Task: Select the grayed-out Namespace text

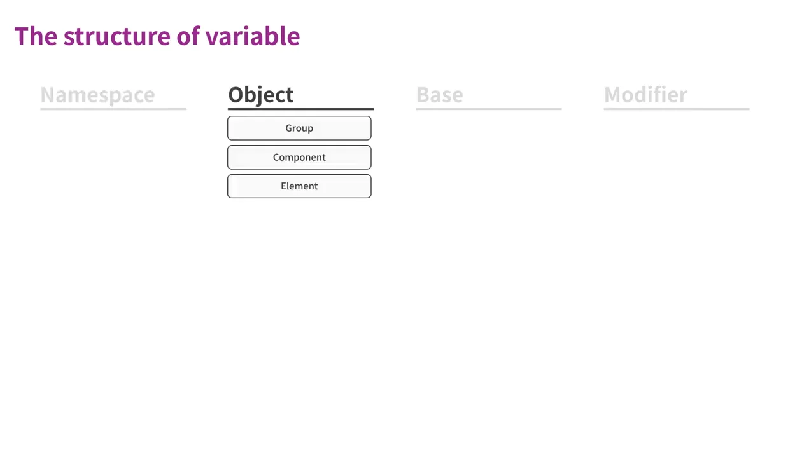Action: [x=97, y=95]
